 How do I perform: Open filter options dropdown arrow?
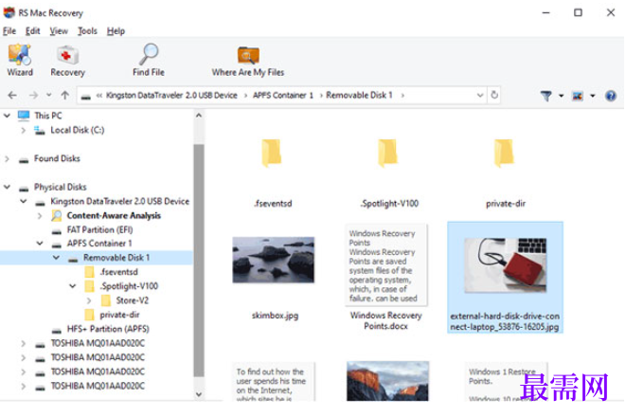click(561, 96)
